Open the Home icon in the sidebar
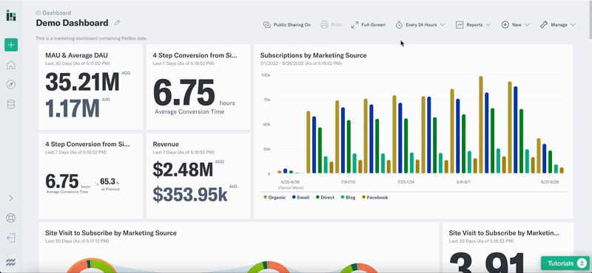Viewport: 592px width, 273px height. click(x=11, y=65)
